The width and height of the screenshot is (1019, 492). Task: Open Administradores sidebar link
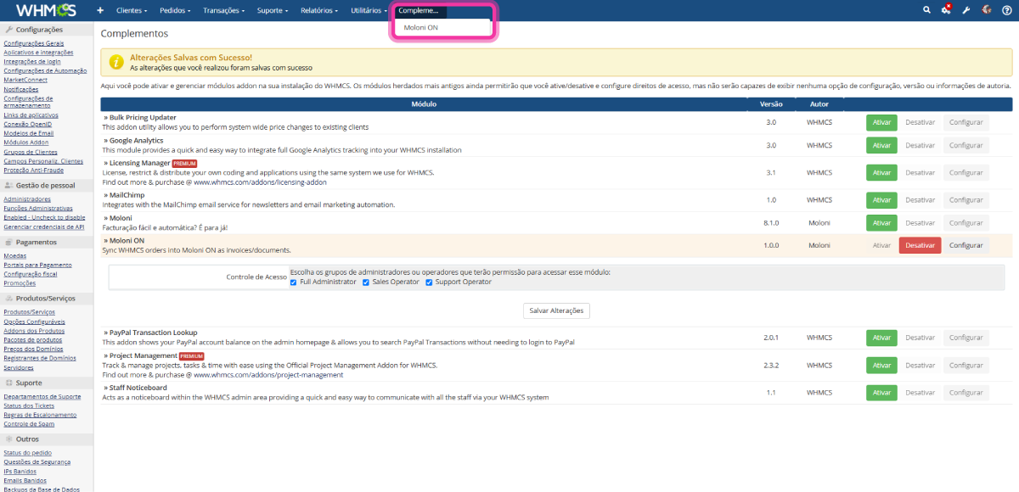(x=27, y=199)
